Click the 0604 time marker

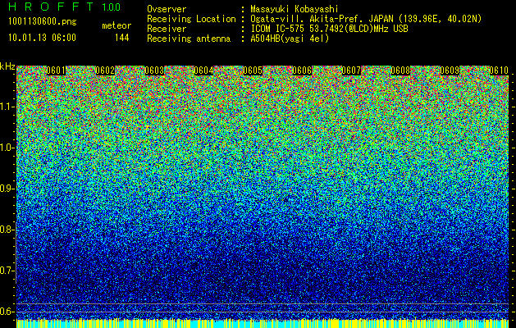pos(203,71)
